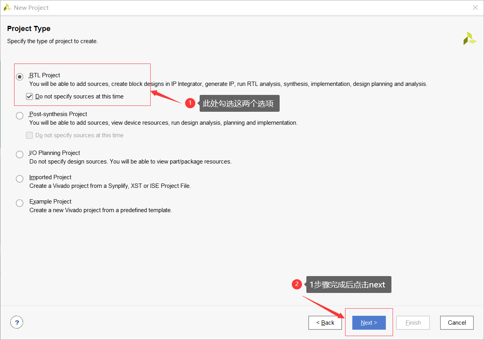This screenshot has height=340, width=484.
Task: Click the 'I/O Planning Project' label text
Action: pyautogui.click(x=55, y=153)
